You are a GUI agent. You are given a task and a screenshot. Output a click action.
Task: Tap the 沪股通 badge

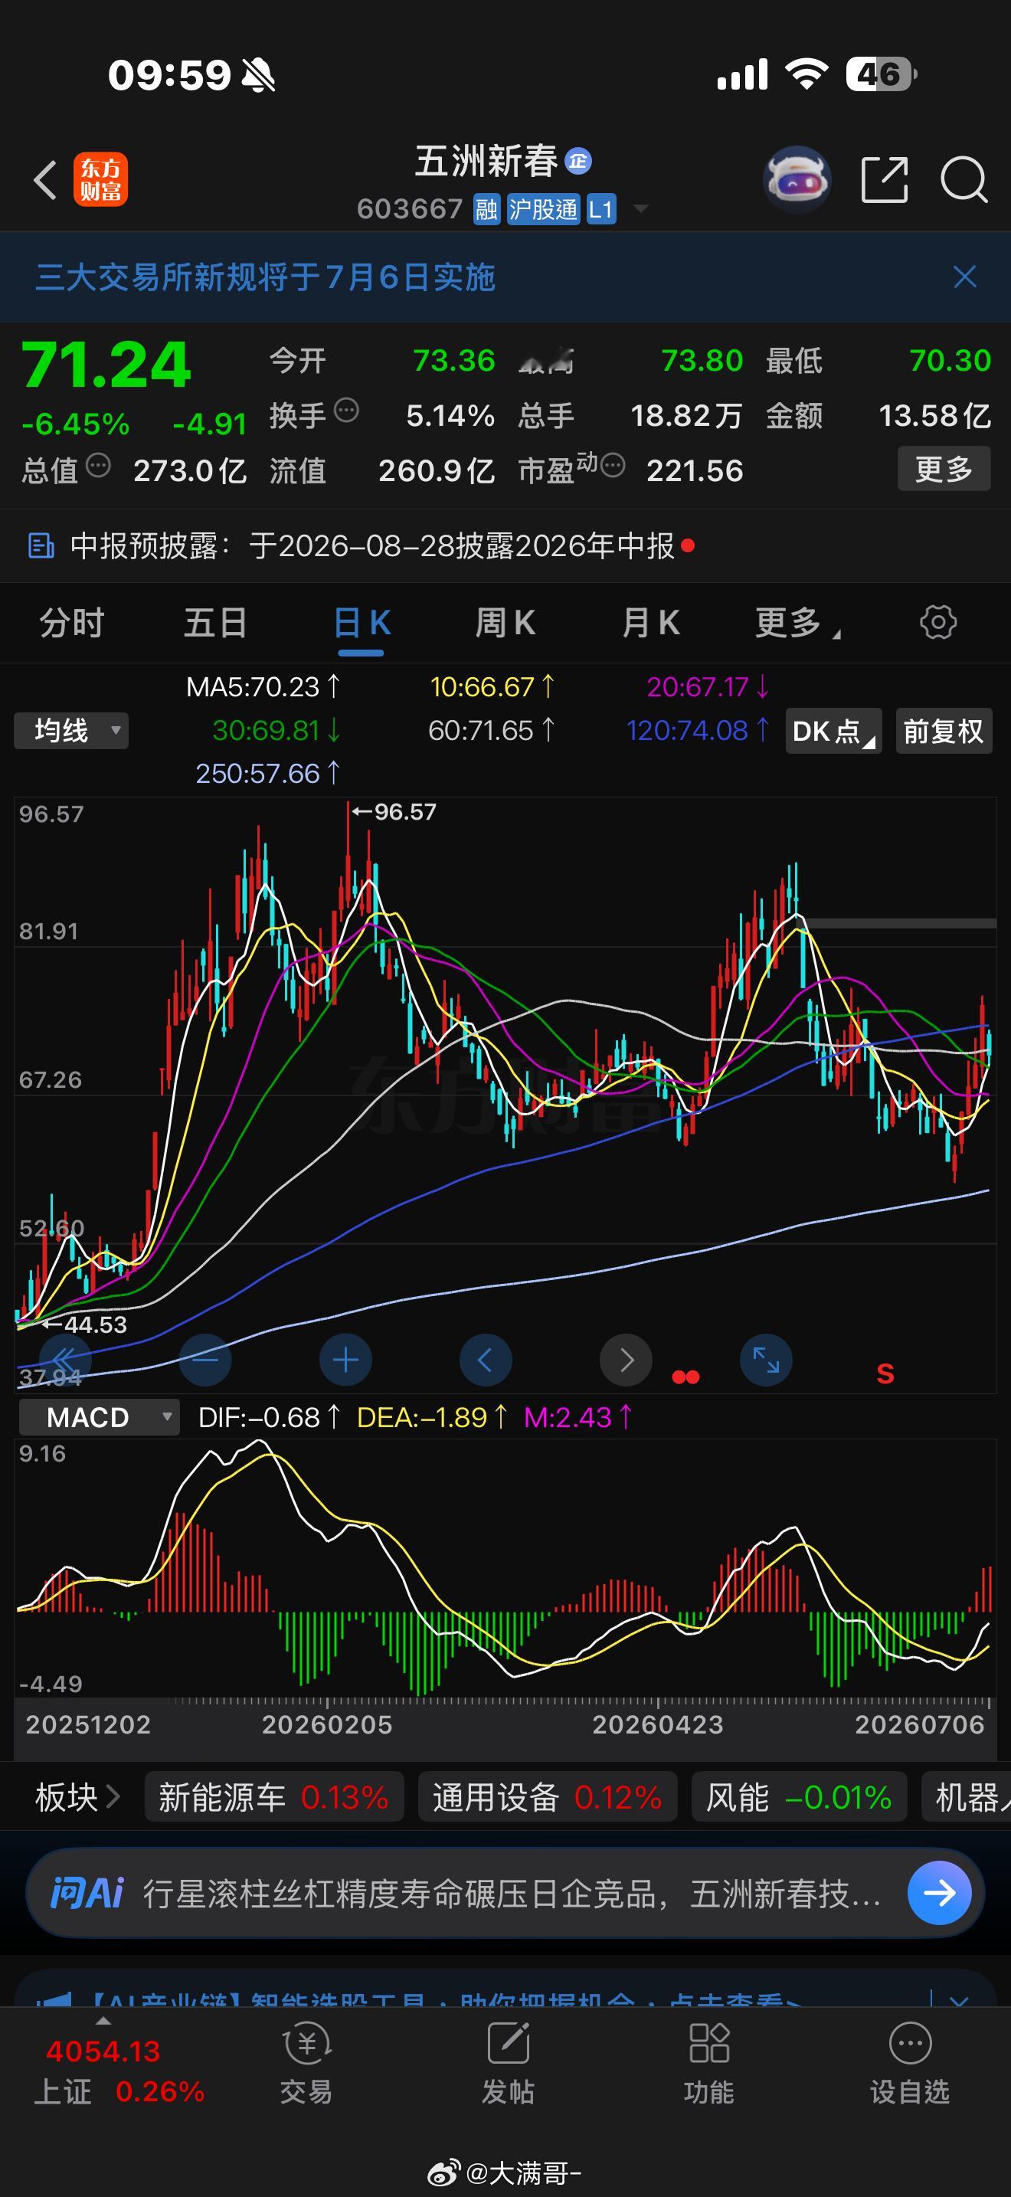coord(543,209)
